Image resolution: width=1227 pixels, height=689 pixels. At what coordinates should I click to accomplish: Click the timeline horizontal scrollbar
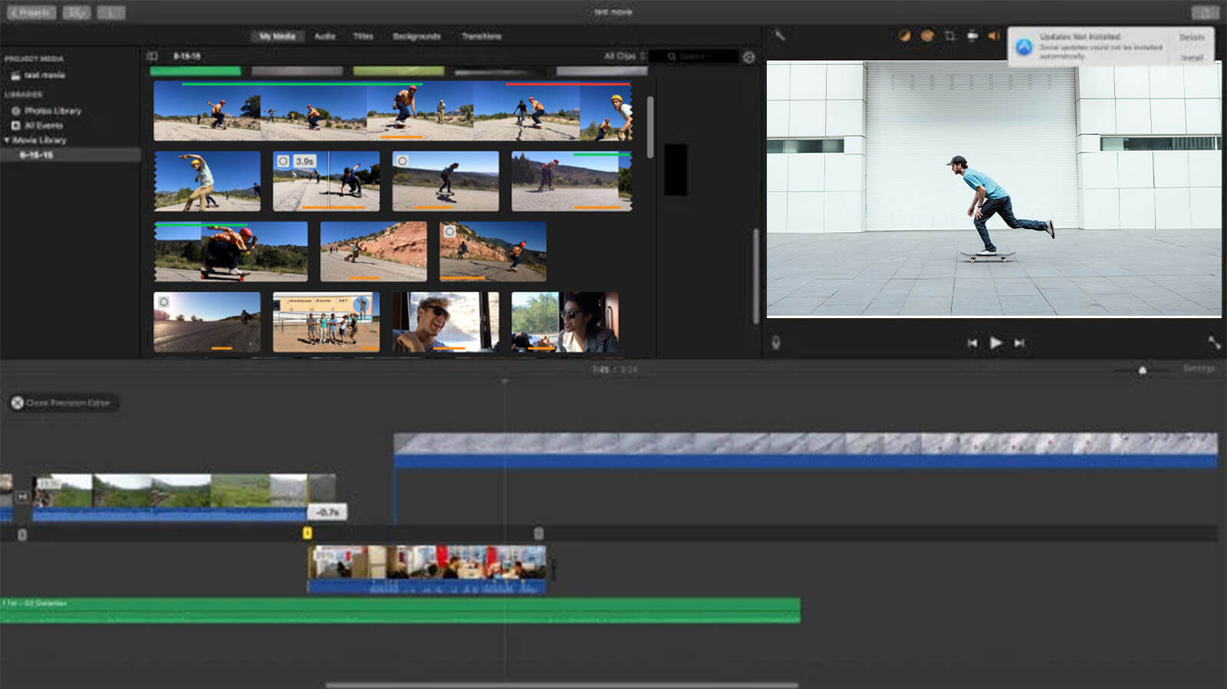pos(562,685)
